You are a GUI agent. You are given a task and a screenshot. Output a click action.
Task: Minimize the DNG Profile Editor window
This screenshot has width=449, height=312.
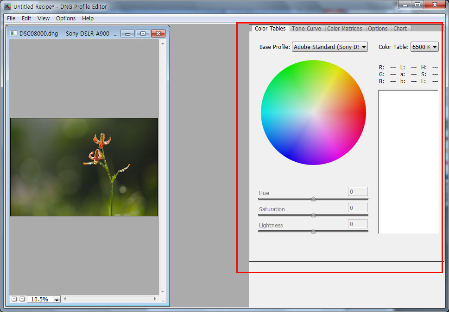tap(405, 5)
